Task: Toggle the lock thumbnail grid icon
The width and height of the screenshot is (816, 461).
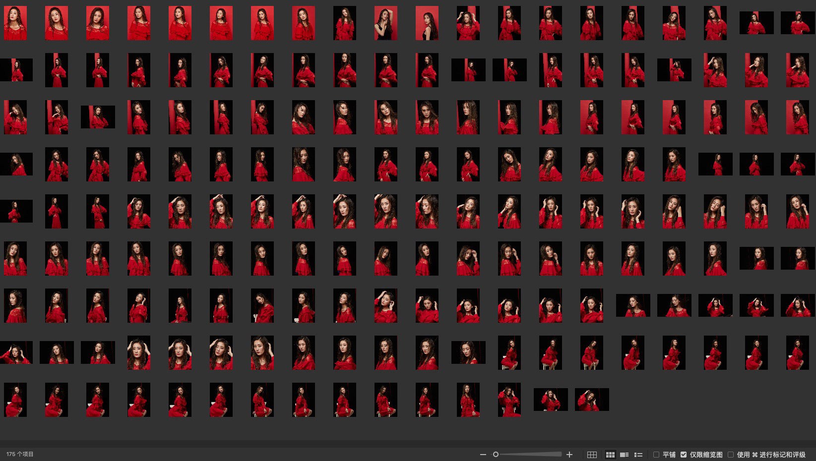Action: tap(592, 455)
